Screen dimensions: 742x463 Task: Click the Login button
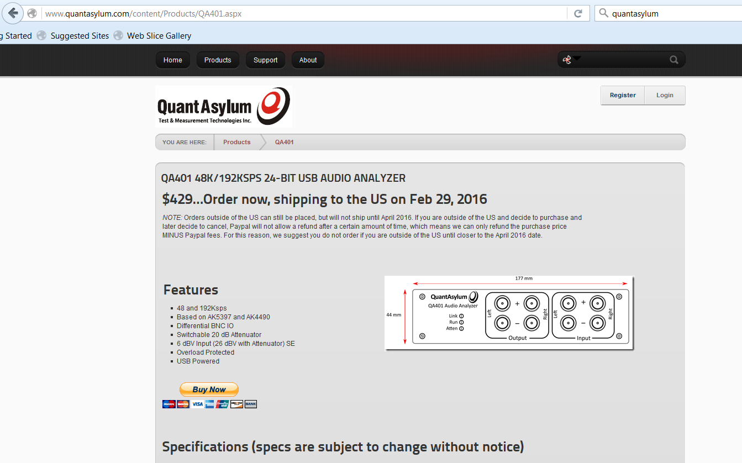point(665,95)
